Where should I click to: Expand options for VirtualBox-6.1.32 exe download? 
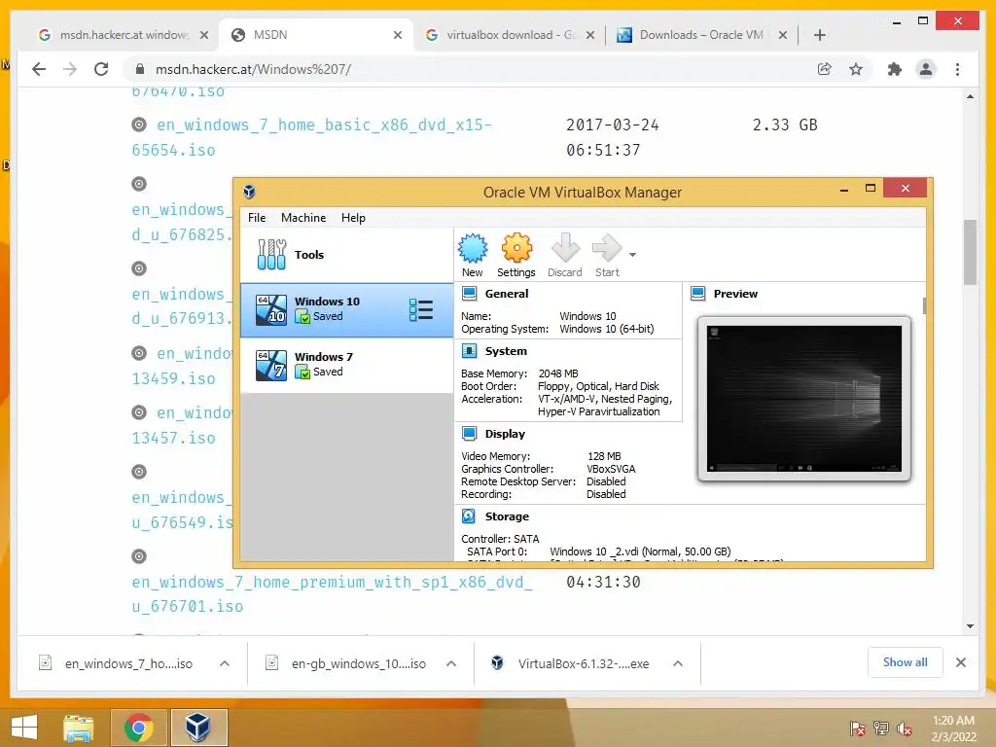point(678,663)
